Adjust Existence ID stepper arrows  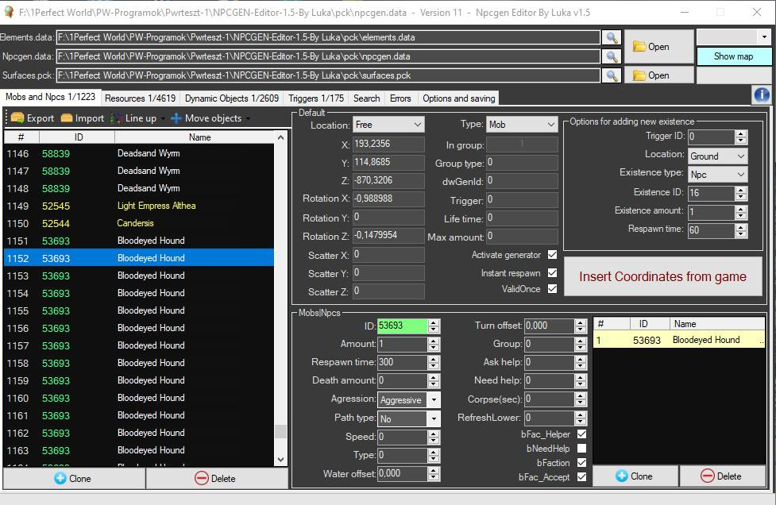click(741, 193)
